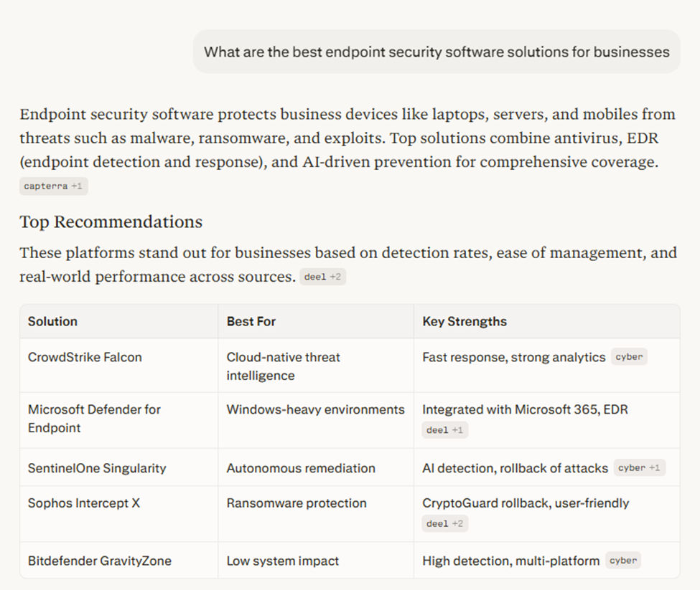
Task: Open the cyber source for Bitdefender GravityZone
Action: point(622,561)
